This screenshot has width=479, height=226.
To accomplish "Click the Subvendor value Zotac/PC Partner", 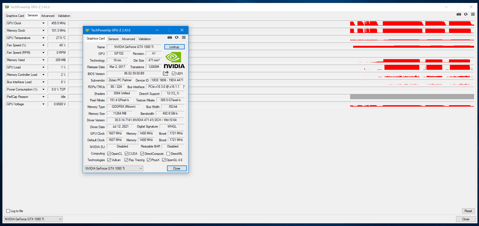I will click(x=120, y=80).
